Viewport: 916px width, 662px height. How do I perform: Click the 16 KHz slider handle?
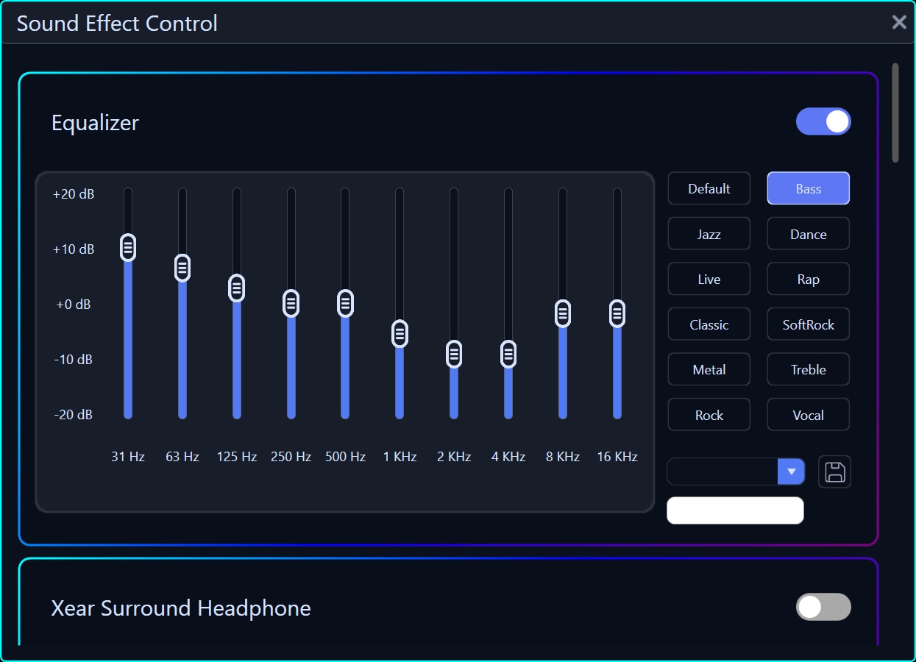(617, 313)
